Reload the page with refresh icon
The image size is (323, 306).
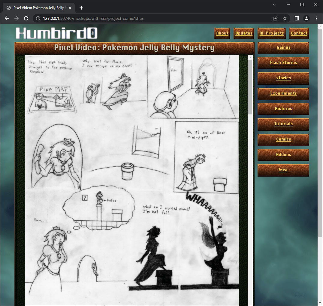[26, 18]
